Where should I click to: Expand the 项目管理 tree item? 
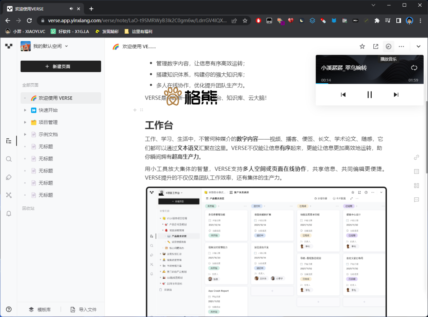[25, 122]
